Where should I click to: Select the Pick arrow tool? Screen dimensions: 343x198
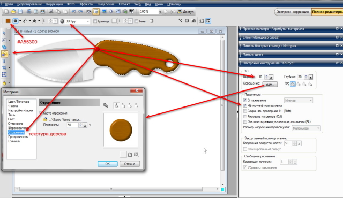click(4, 33)
